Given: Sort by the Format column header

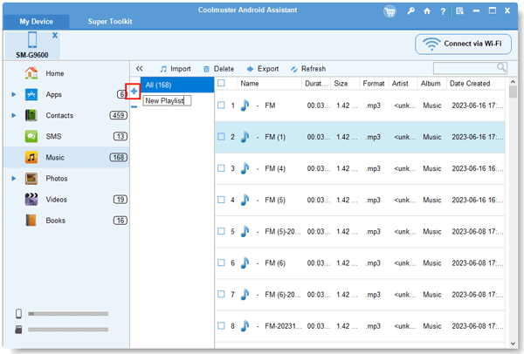Looking at the screenshot, I should coord(374,84).
